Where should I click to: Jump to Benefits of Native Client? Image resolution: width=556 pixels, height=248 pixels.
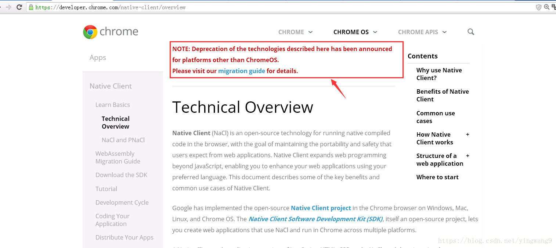[x=443, y=95]
